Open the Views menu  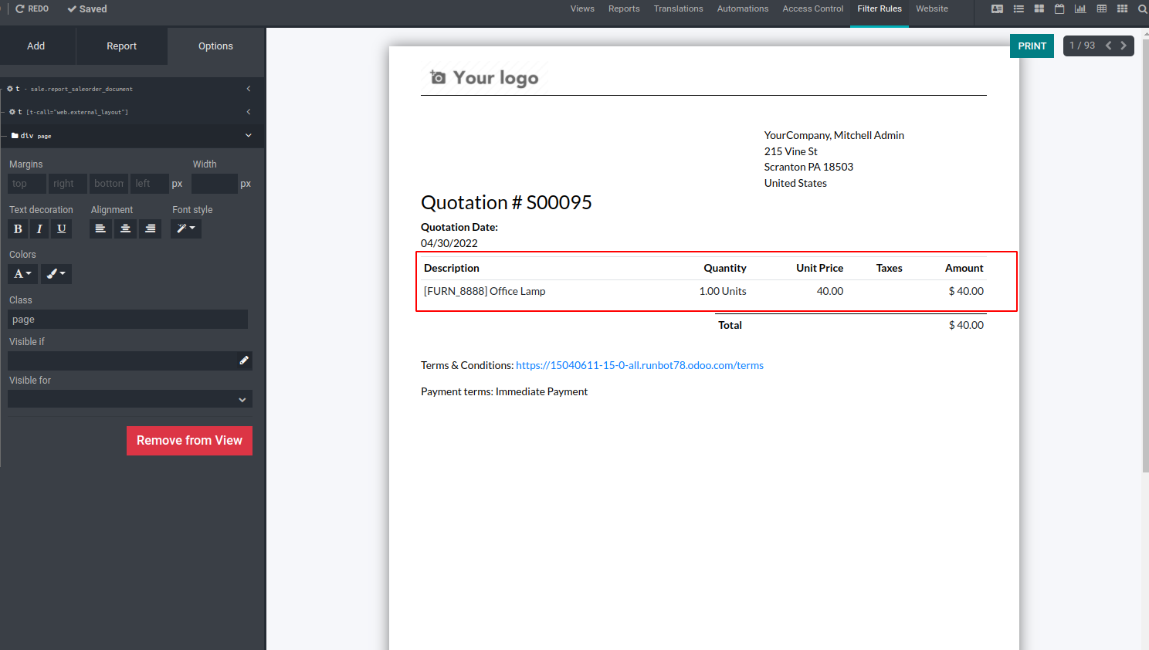(582, 9)
